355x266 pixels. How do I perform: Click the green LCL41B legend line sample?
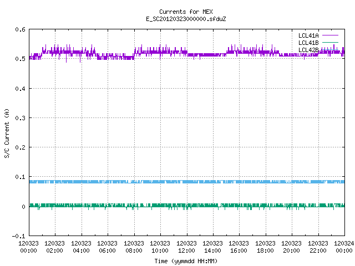[x=330, y=42]
